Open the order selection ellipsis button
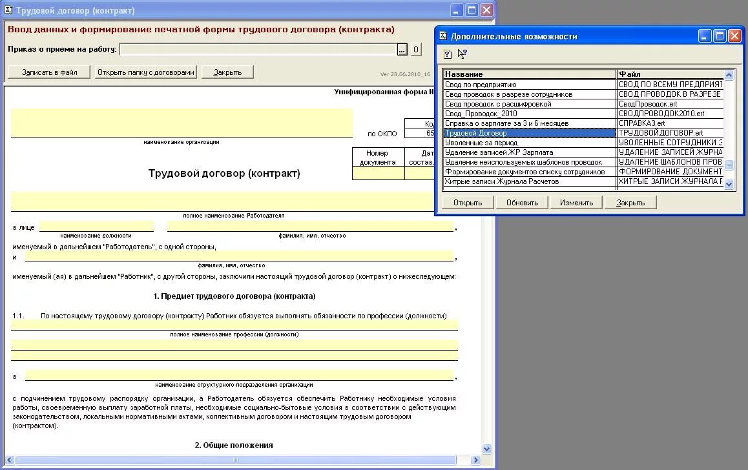Screen dimensions: 748x470 click(402, 49)
